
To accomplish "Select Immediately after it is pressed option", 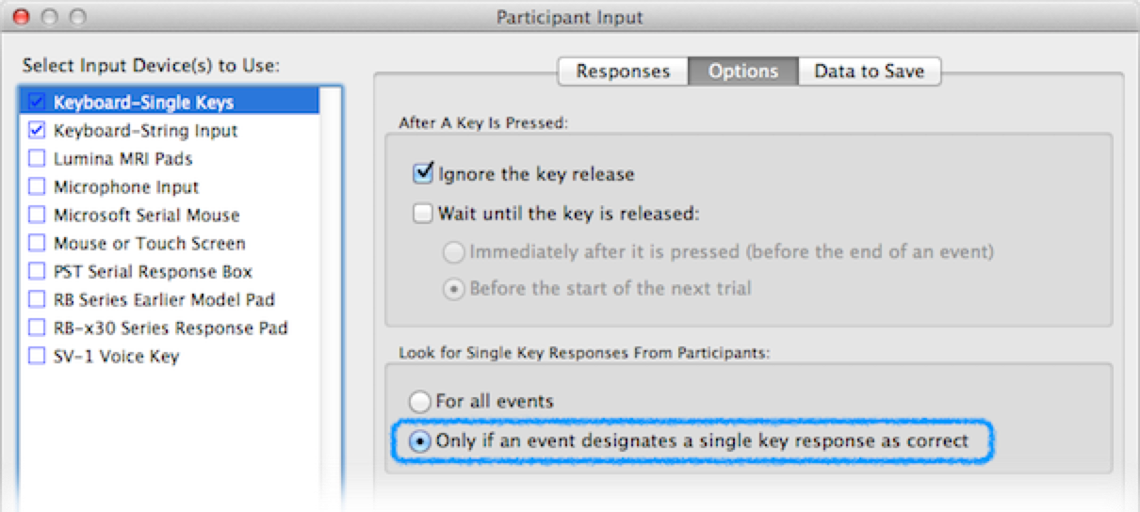I will tap(454, 252).
